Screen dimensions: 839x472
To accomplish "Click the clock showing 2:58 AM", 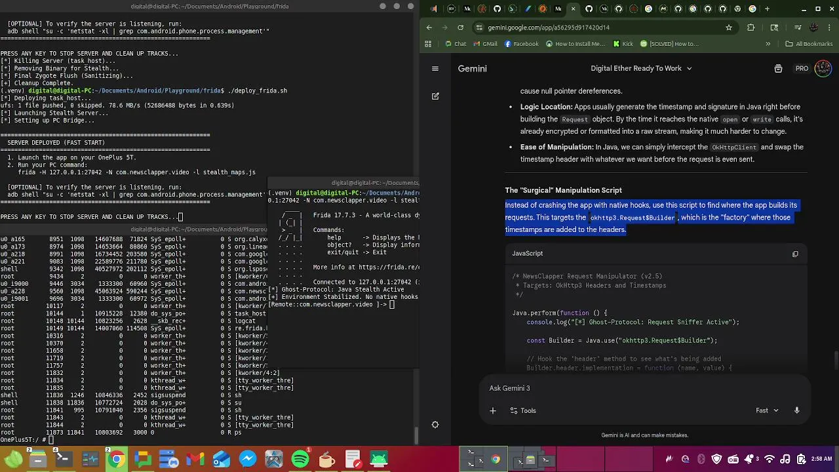I will click(x=821, y=460).
